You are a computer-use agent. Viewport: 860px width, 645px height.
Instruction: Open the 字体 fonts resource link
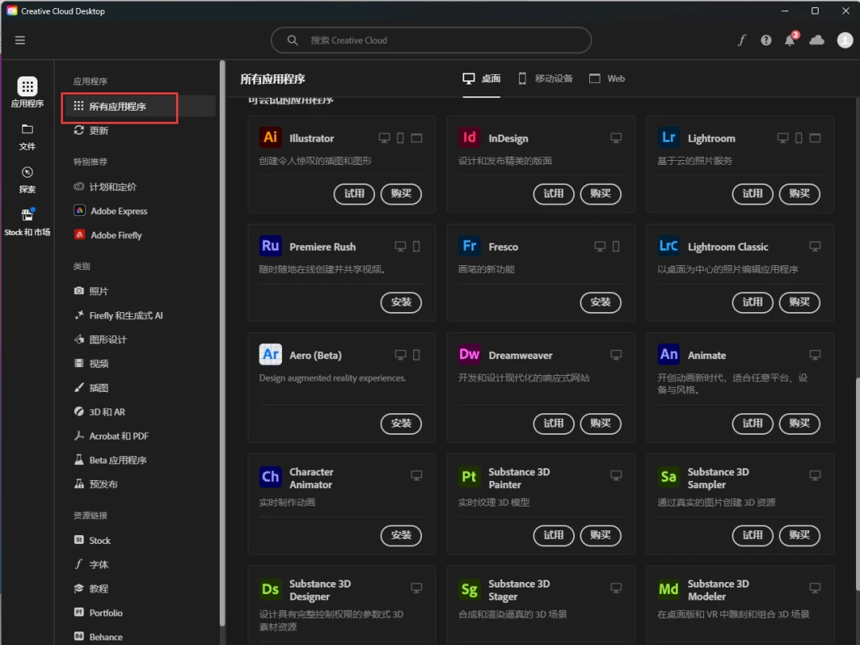click(x=91, y=565)
